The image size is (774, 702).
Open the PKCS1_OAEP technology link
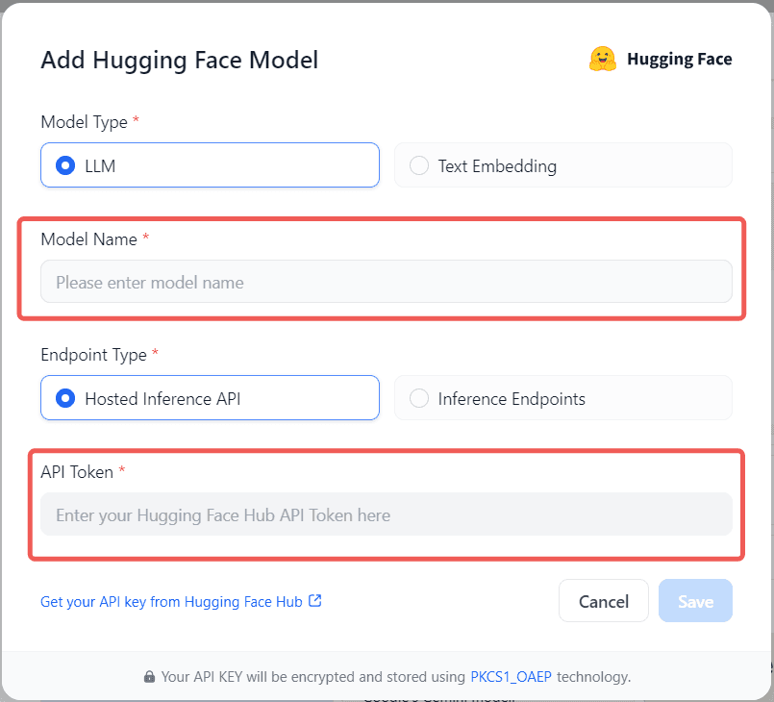(511, 677)
